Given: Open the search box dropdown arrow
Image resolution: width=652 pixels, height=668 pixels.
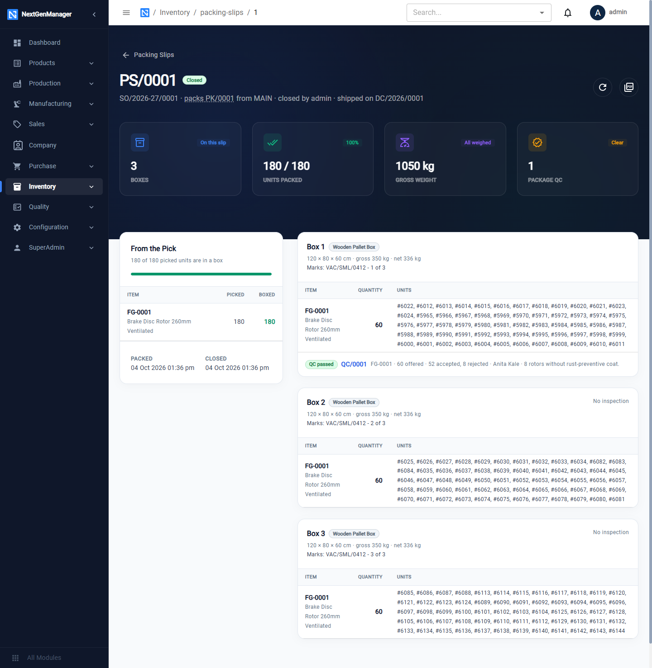Looking at the screenshot, I should (542, 13).
